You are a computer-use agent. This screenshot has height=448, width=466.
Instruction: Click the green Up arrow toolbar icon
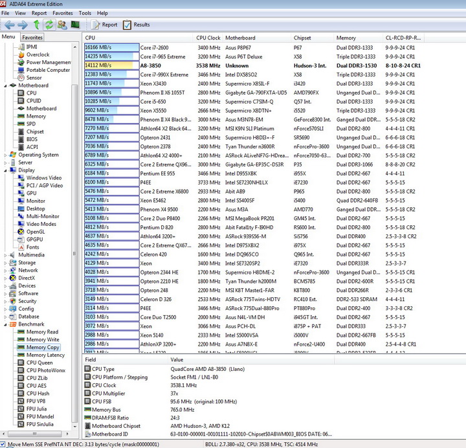click(36, 25)
